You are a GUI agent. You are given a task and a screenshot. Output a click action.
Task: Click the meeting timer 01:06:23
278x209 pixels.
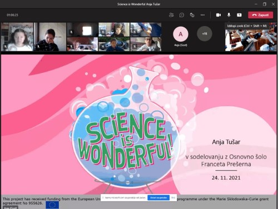(x=12, y=15)
